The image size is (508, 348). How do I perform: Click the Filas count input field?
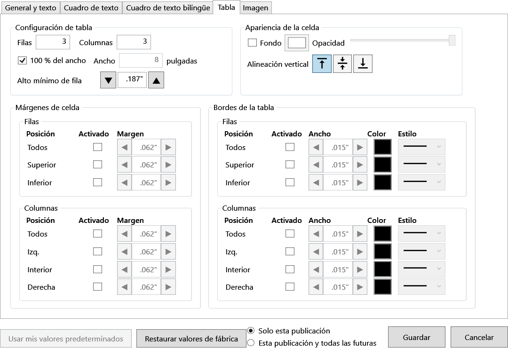coord(53,42)
